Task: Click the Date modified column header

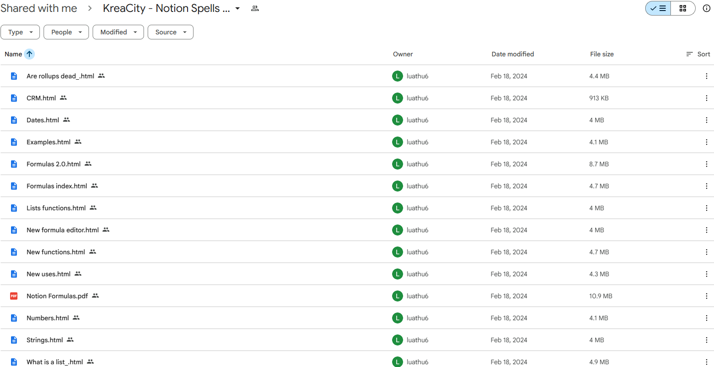Action: click(x=513, y=54)
